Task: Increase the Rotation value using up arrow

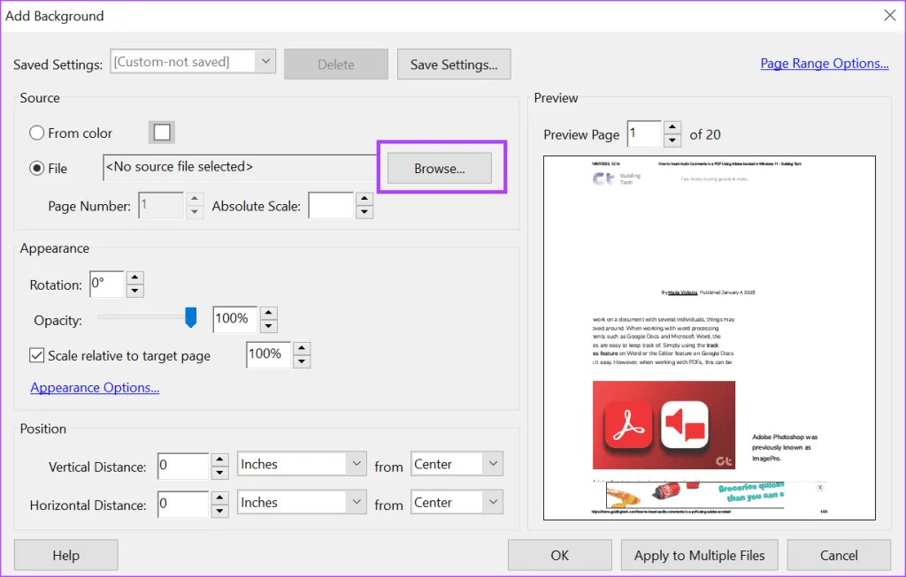Action: (x=134, y=278)
